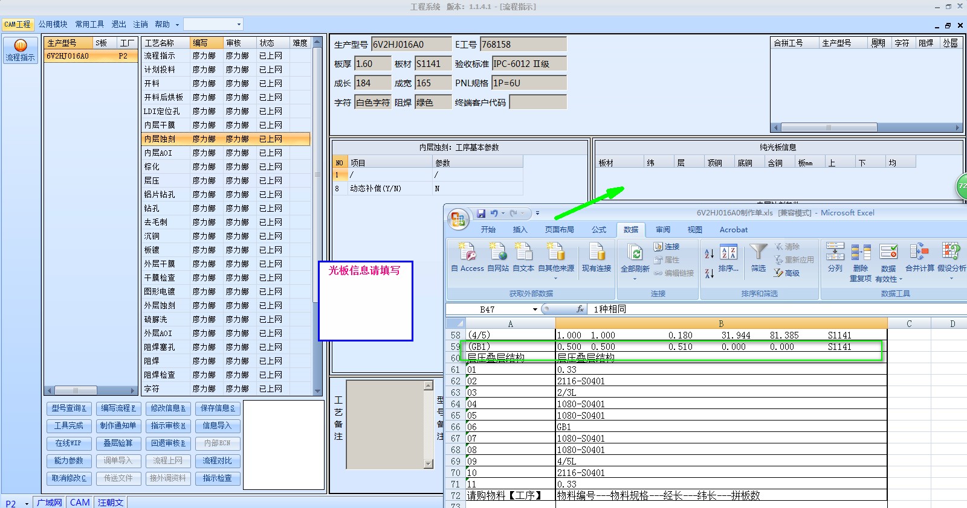Viewport: 967px width, 508px height.
Task: Click the 流程指示 sidebar icon
Action: pos(20,50)
